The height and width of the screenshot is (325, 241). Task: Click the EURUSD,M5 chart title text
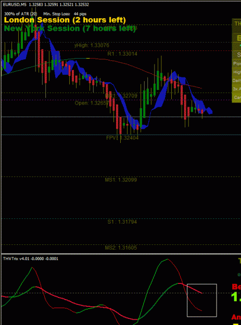(x=15, y=5)
